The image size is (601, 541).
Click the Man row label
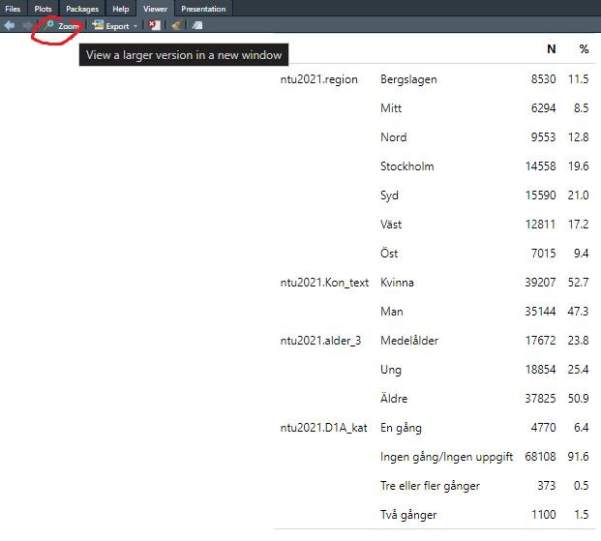(392, 312)
